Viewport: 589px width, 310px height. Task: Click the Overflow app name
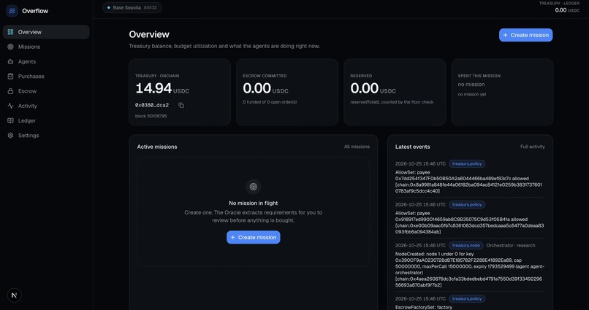(x=35, y=11)
